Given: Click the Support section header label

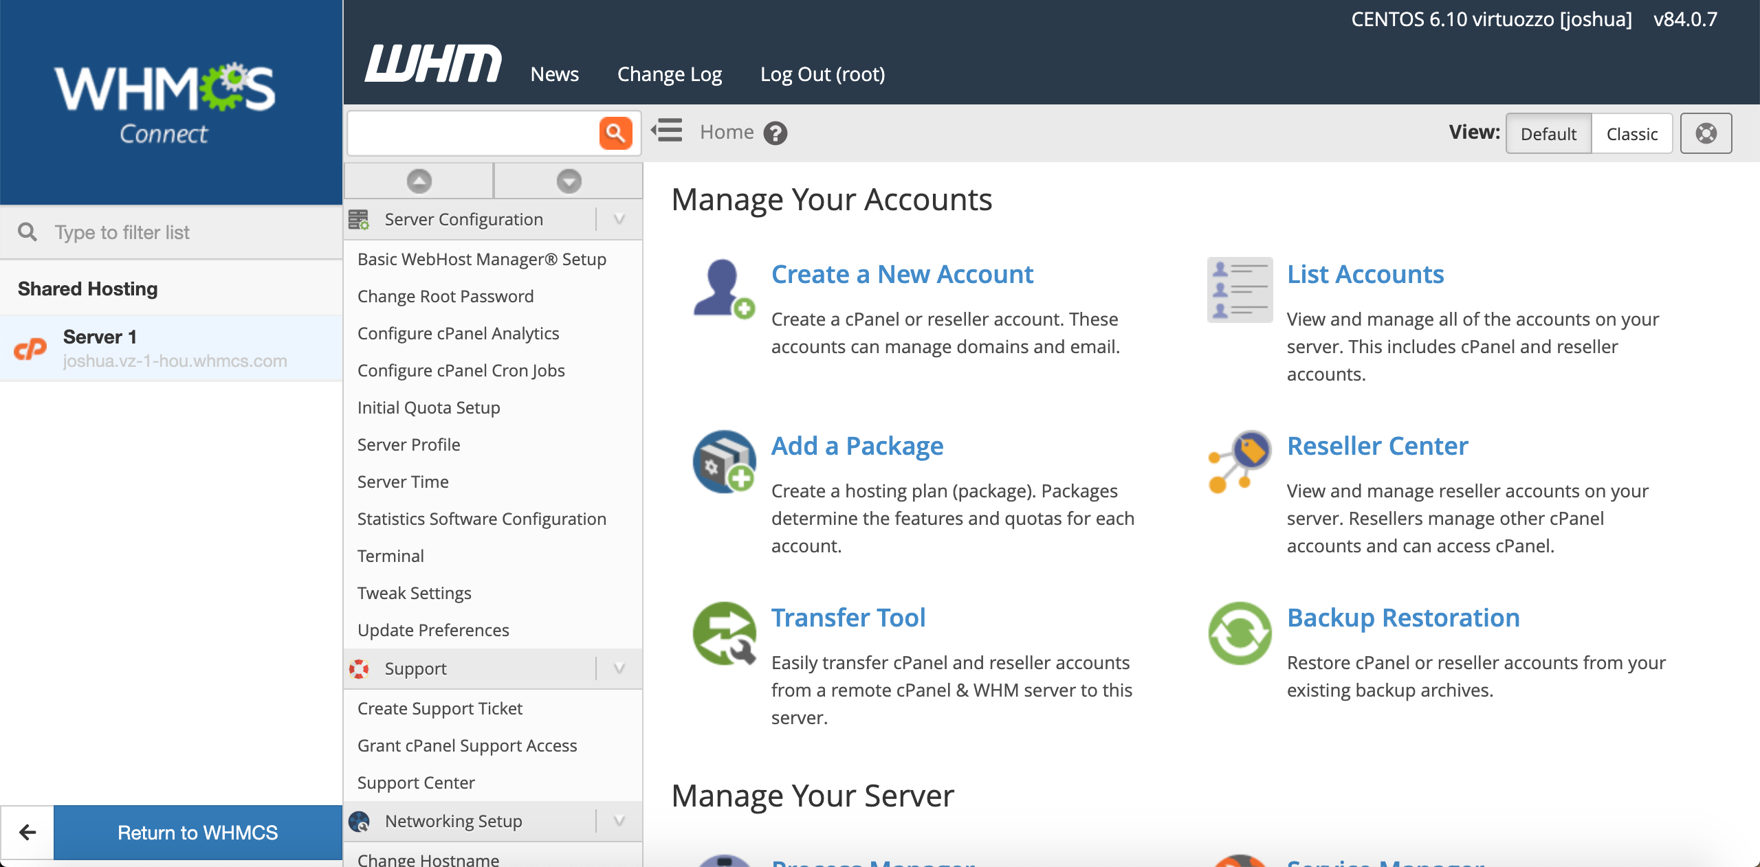Looking at the screenshot, I should (415, 668).
